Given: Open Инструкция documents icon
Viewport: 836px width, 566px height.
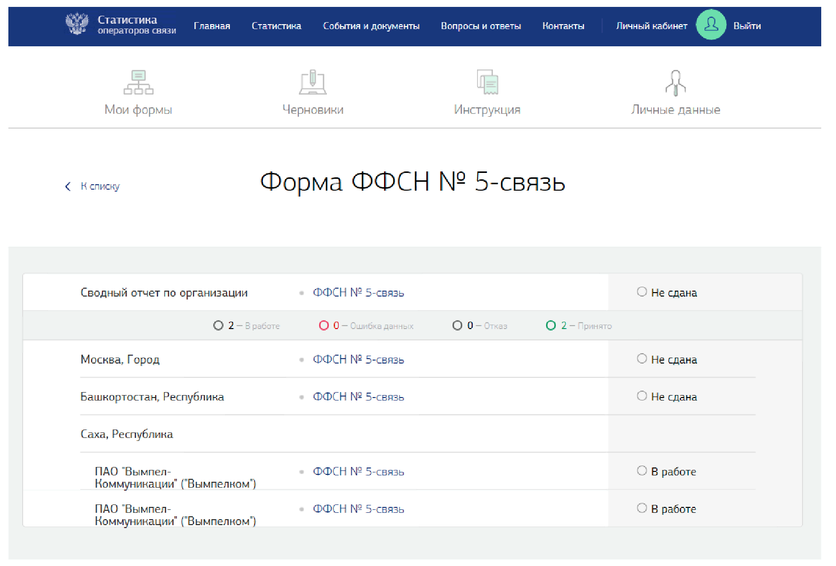Looking at the screenshot, I should (487, 82).
